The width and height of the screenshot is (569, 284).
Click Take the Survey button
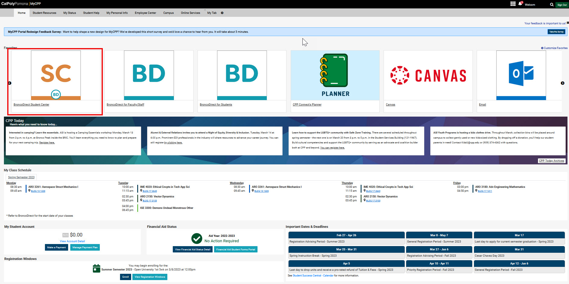(556, 32)
